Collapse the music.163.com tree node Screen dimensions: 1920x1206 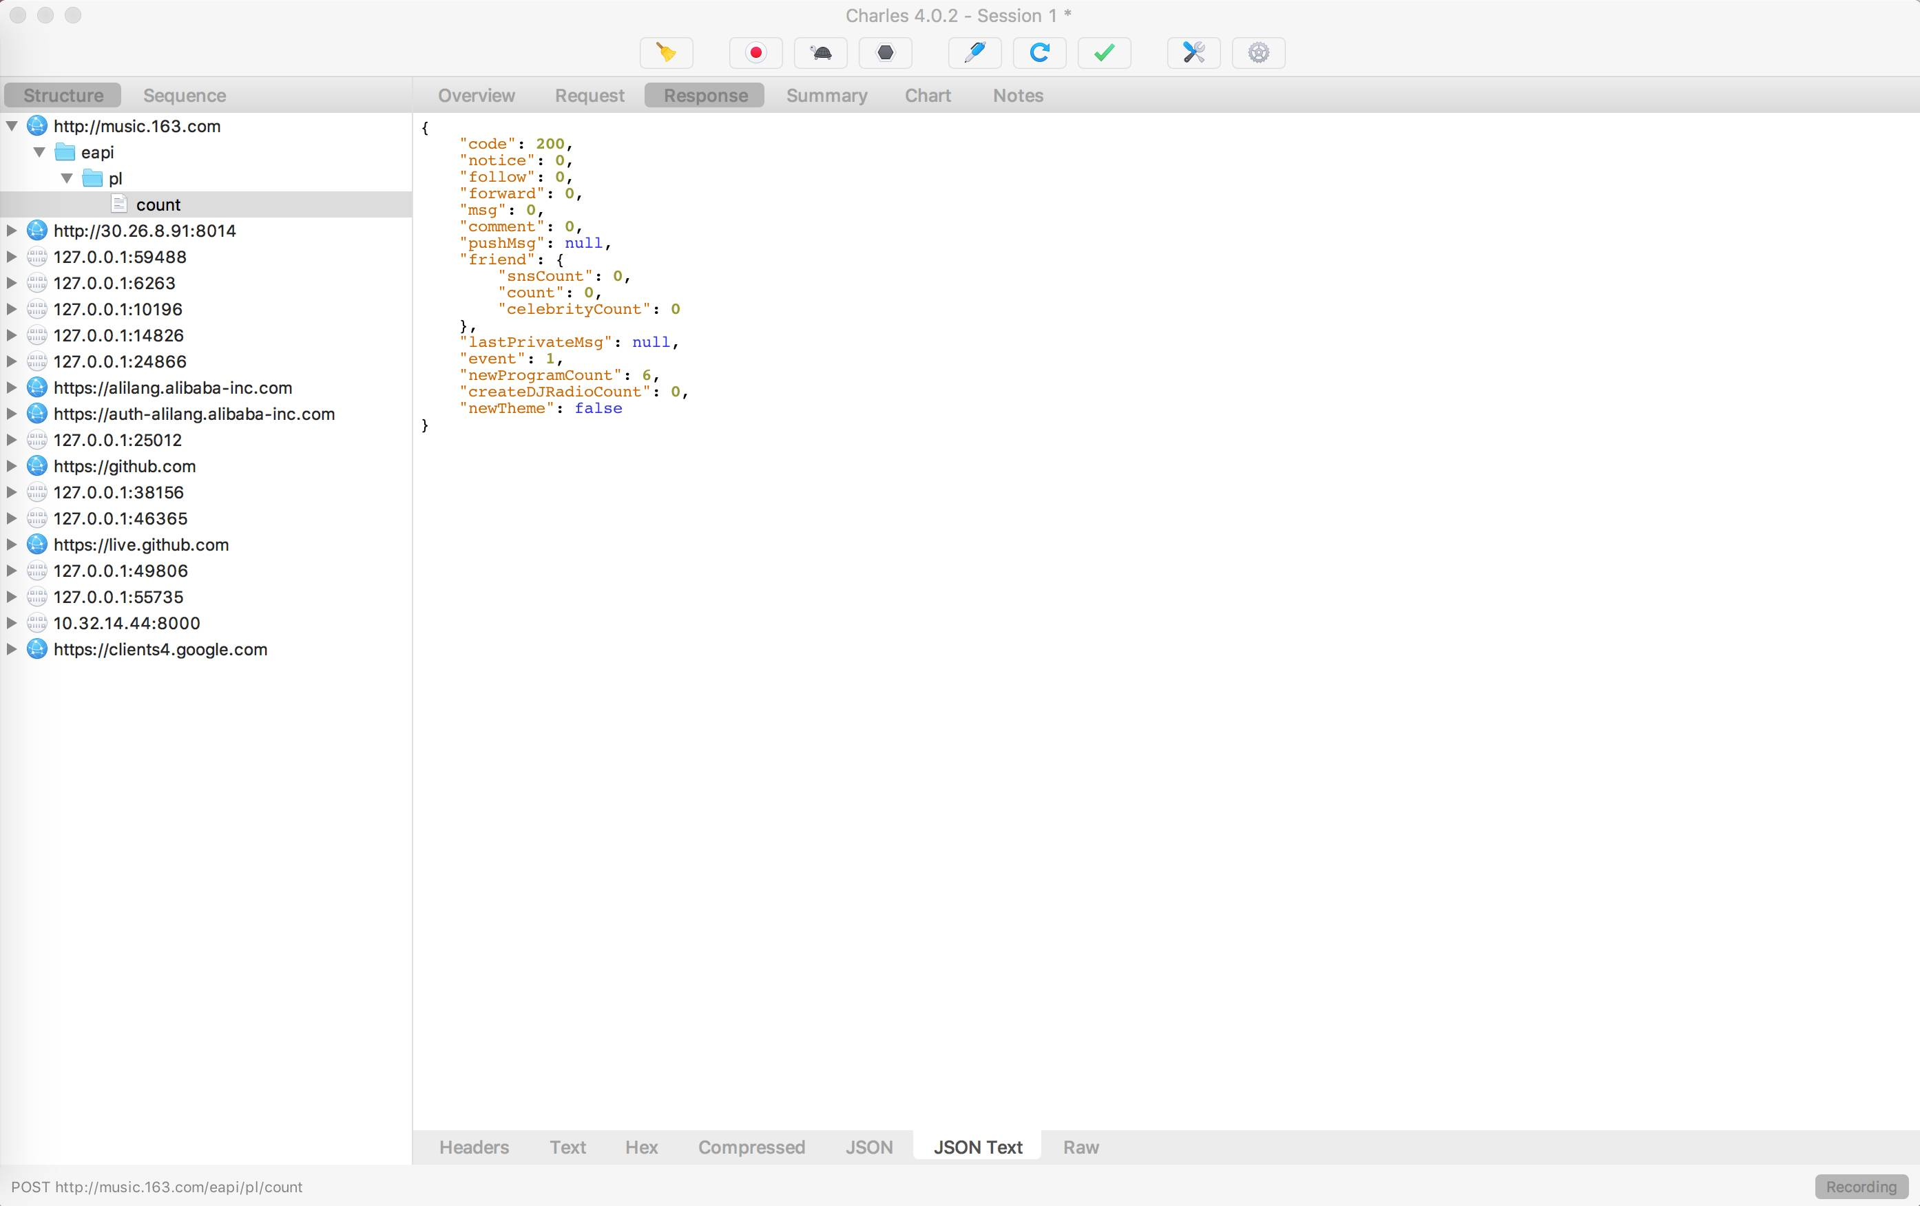12,126
